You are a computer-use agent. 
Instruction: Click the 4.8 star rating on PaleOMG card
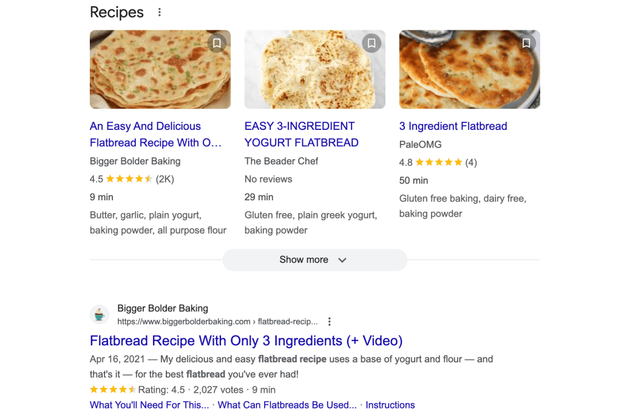(439, 163)
